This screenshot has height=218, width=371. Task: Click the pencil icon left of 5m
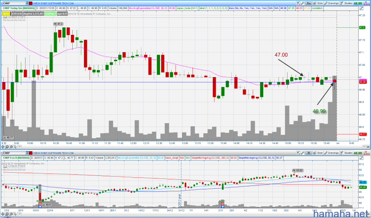click(302, 3)
